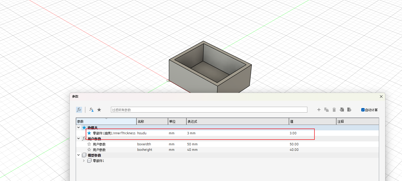Viewport: 402px width, 181px height.
Task: Click the export parameters icon
Action: (349, 110)
